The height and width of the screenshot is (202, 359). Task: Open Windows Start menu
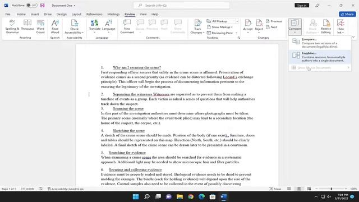(136, 197)
